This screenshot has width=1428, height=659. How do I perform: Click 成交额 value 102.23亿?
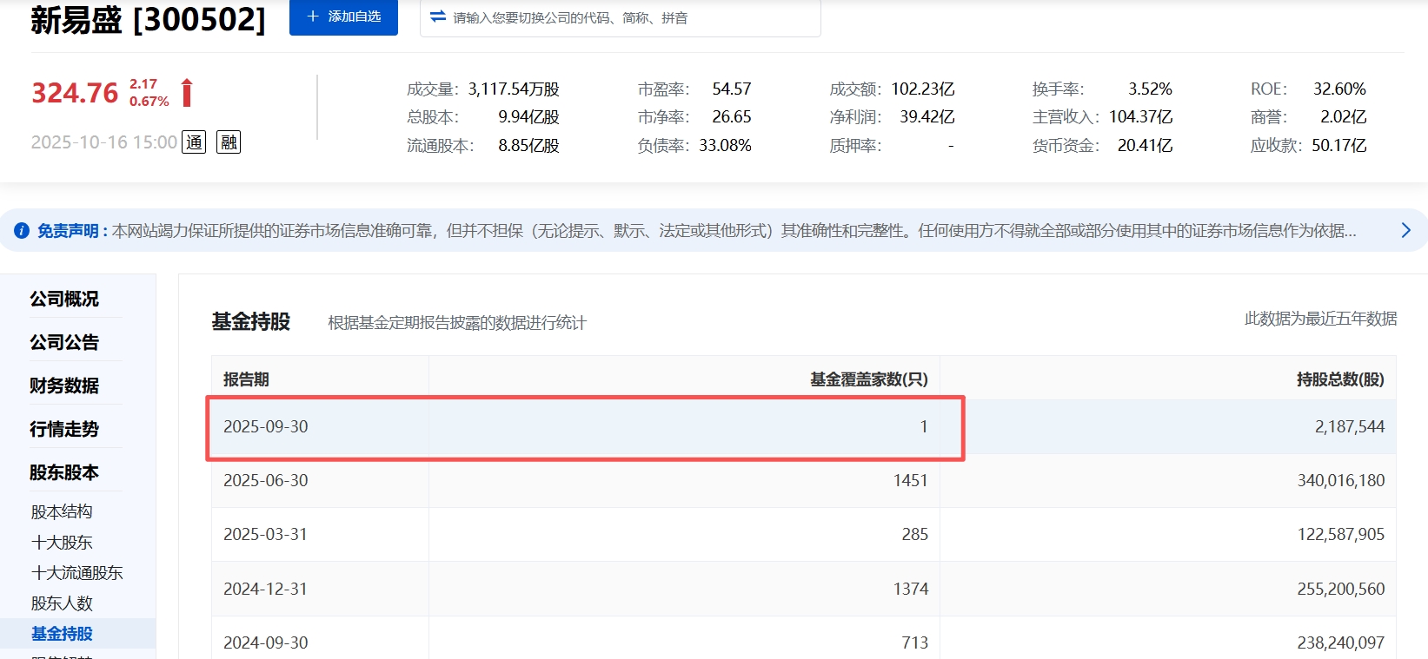tap(923, 89)
